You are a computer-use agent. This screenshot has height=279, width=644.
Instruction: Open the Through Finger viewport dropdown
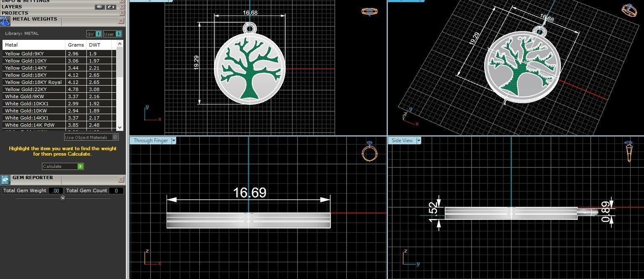pos(173,141)
